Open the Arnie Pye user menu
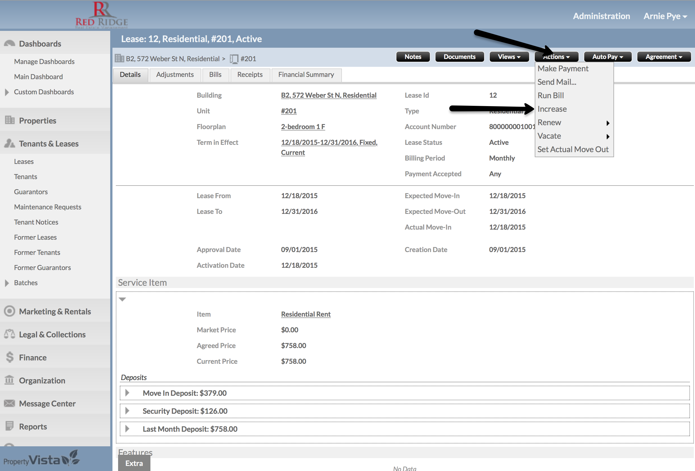 [665, 16]
